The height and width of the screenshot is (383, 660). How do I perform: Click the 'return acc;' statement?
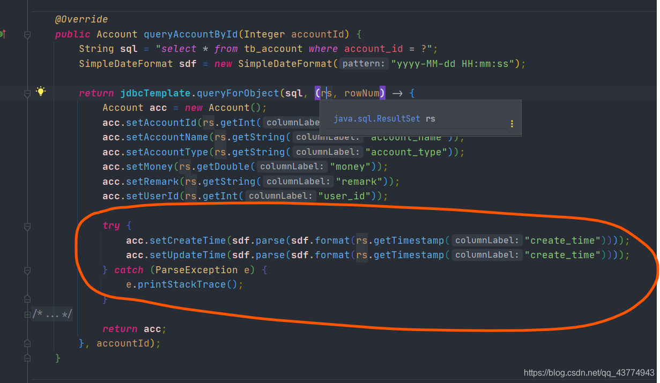(135, 329)
